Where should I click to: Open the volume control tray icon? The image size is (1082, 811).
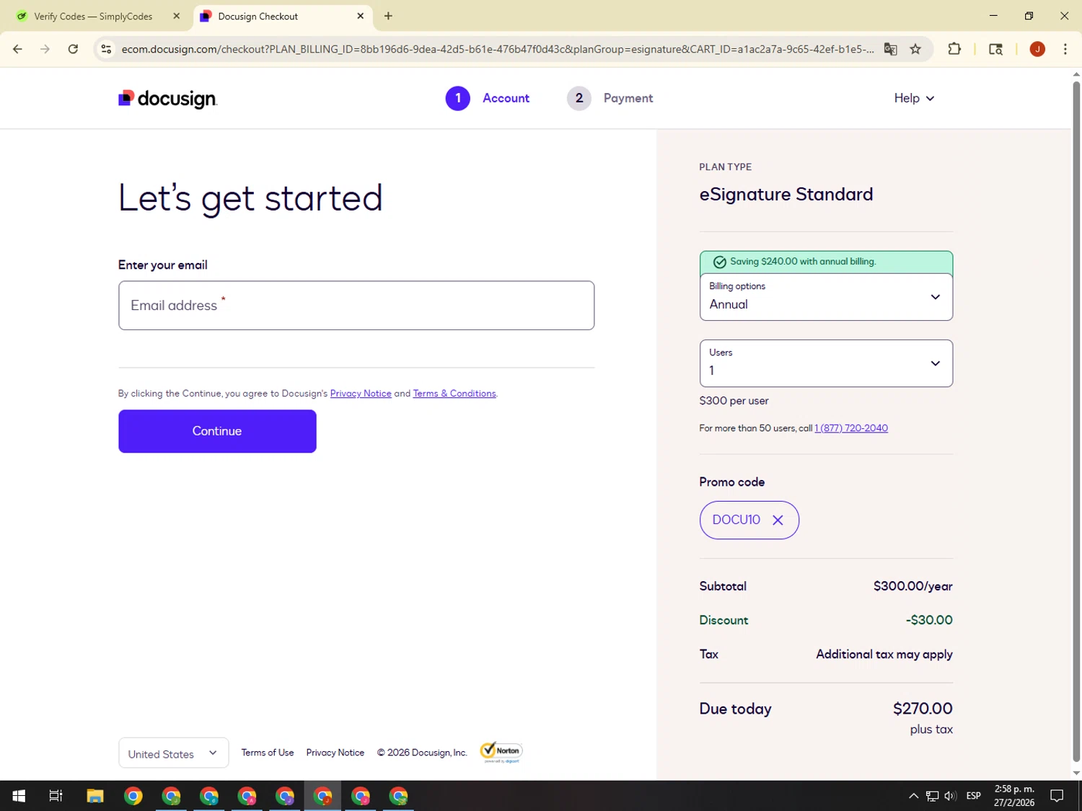(950, 796)
